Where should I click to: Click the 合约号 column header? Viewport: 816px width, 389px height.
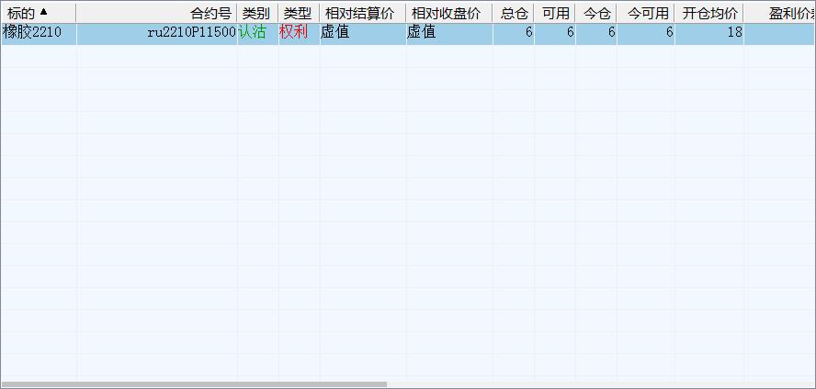[x=156, y=13]
